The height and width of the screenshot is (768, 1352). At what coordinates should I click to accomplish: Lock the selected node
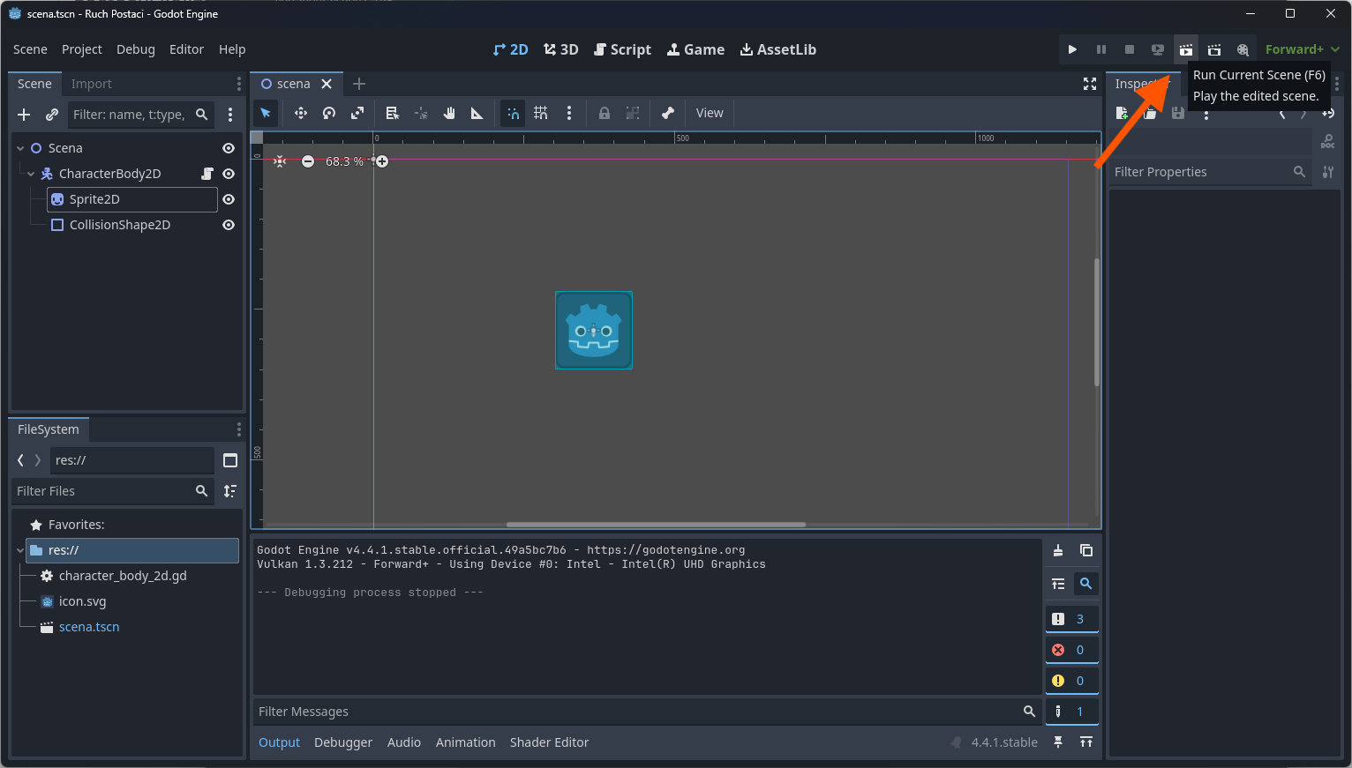(x=605, y=113)
